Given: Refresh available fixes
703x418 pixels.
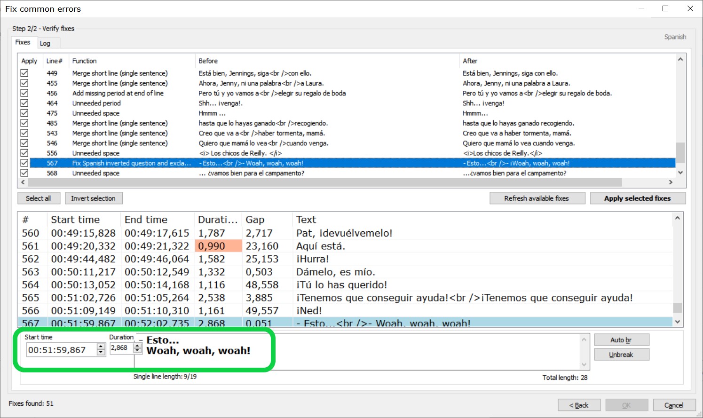Looking at the screenshot, I should [x=537, y=198].
